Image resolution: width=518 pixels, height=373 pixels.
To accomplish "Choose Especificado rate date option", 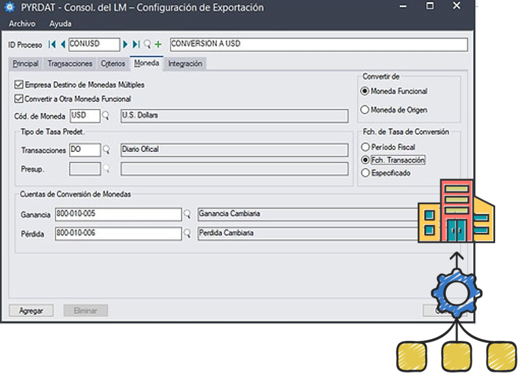I will [x=365, y=173].
